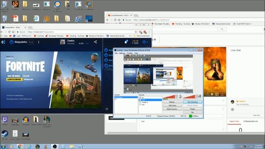Open Other bookmarks folder
265x149 pixels.
[142, 36]
